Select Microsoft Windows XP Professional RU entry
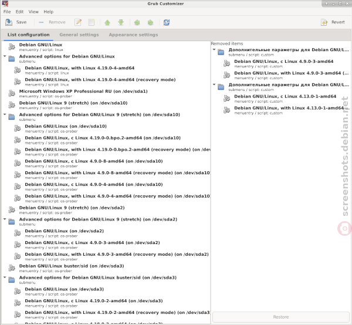The height and width of the screenshot is (325, 352). [x=106, y=93]
